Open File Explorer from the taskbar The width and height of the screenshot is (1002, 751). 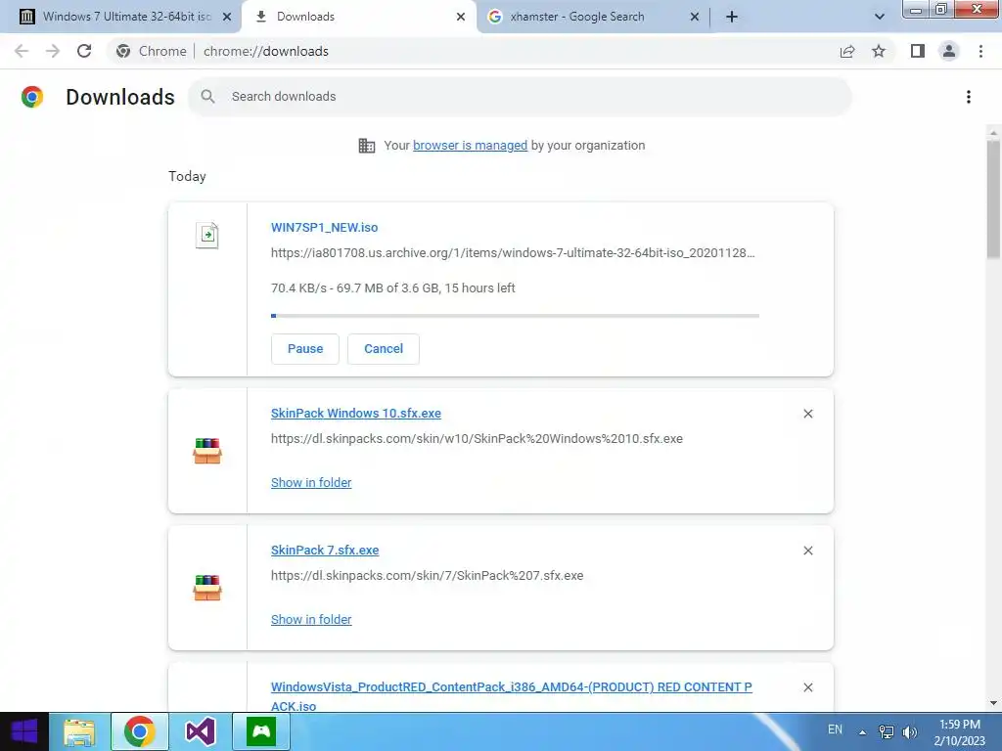[x=79, y=731]
